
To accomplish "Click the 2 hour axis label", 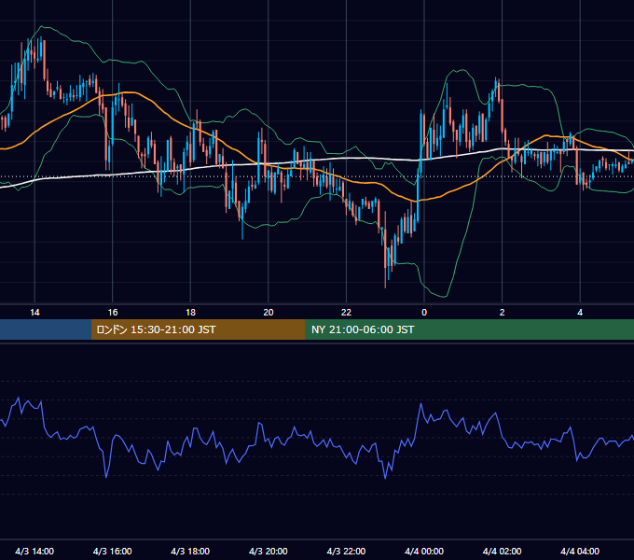I will point(503,313).
